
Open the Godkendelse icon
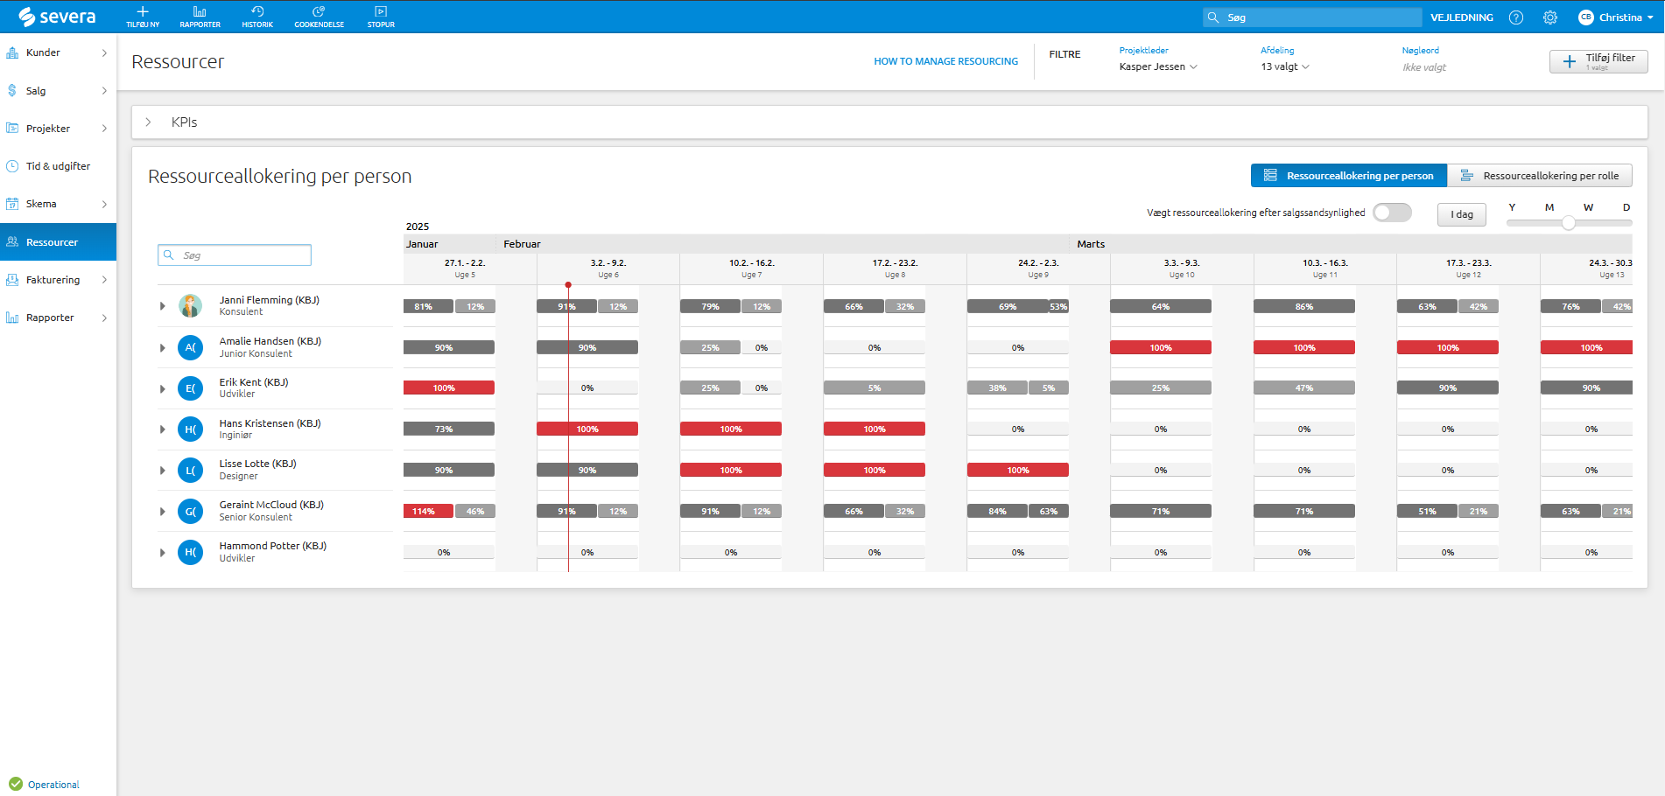coord(319,12)
